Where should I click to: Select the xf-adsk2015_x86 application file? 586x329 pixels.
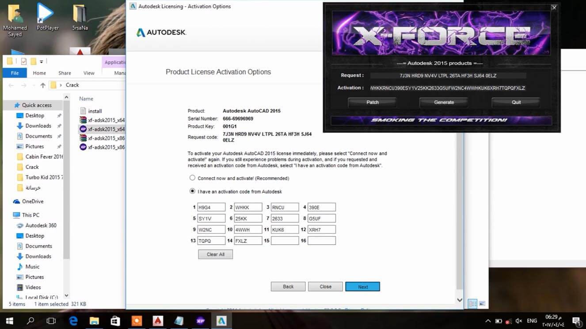(102, 147)
